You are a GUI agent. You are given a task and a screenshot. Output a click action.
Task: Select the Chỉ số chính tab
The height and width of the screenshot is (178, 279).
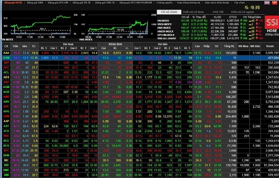tap(169, 12)
